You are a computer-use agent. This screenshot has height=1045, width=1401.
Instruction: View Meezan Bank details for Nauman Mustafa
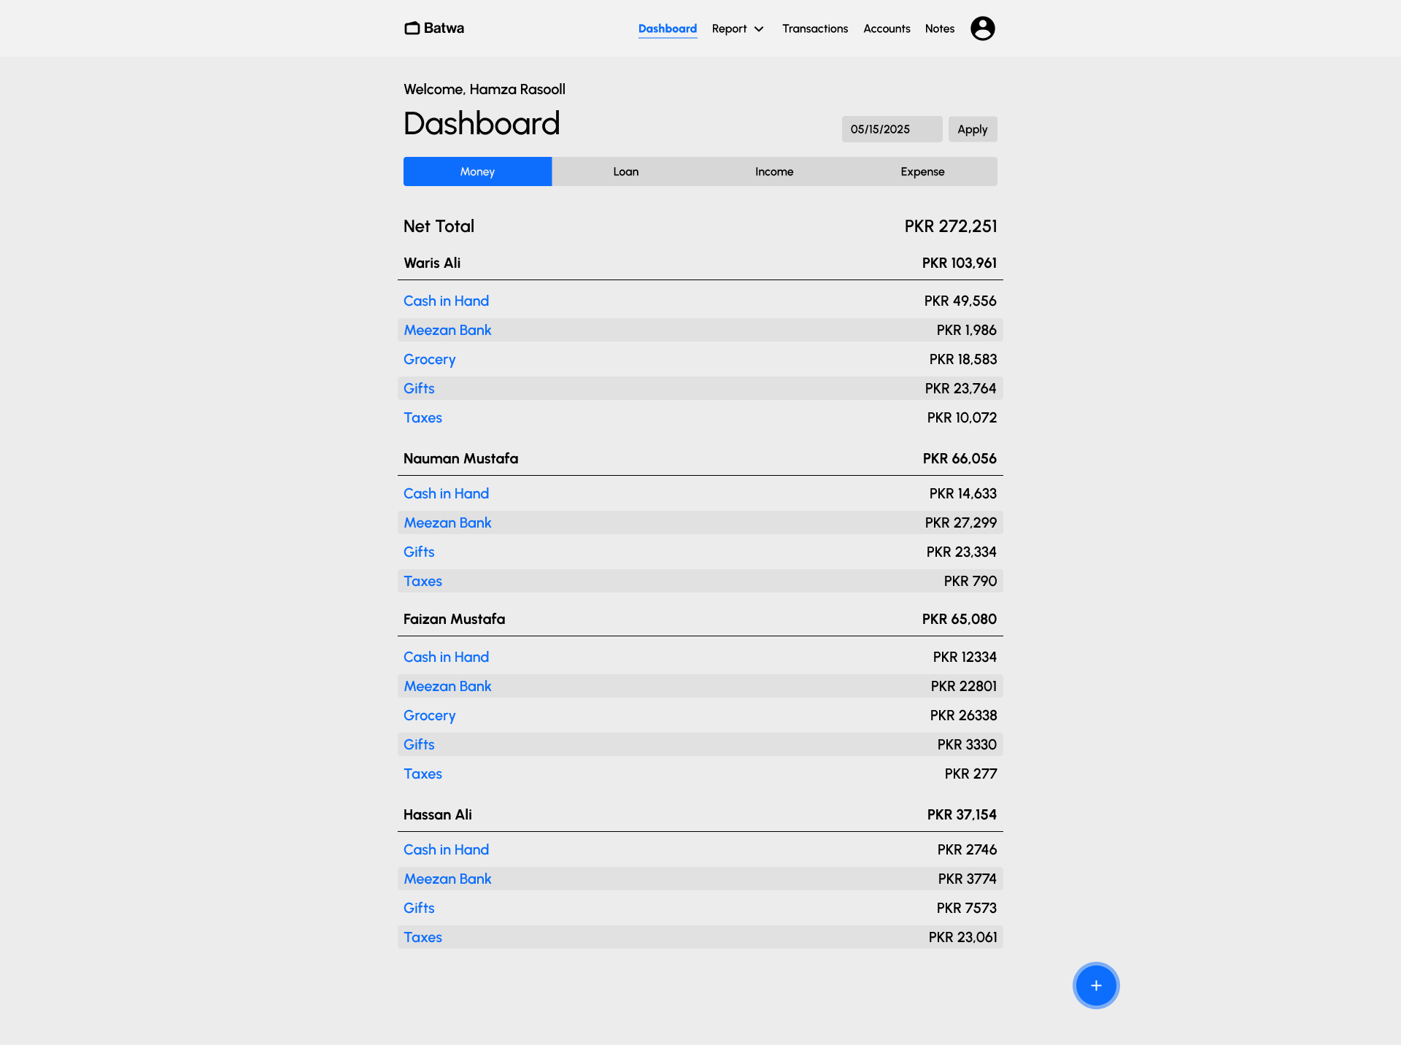pos(447,522)
